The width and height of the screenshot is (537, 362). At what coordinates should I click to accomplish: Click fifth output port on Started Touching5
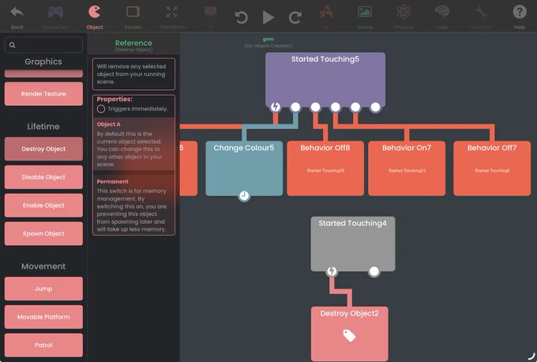pyautogui.click(x=355, y=107)
